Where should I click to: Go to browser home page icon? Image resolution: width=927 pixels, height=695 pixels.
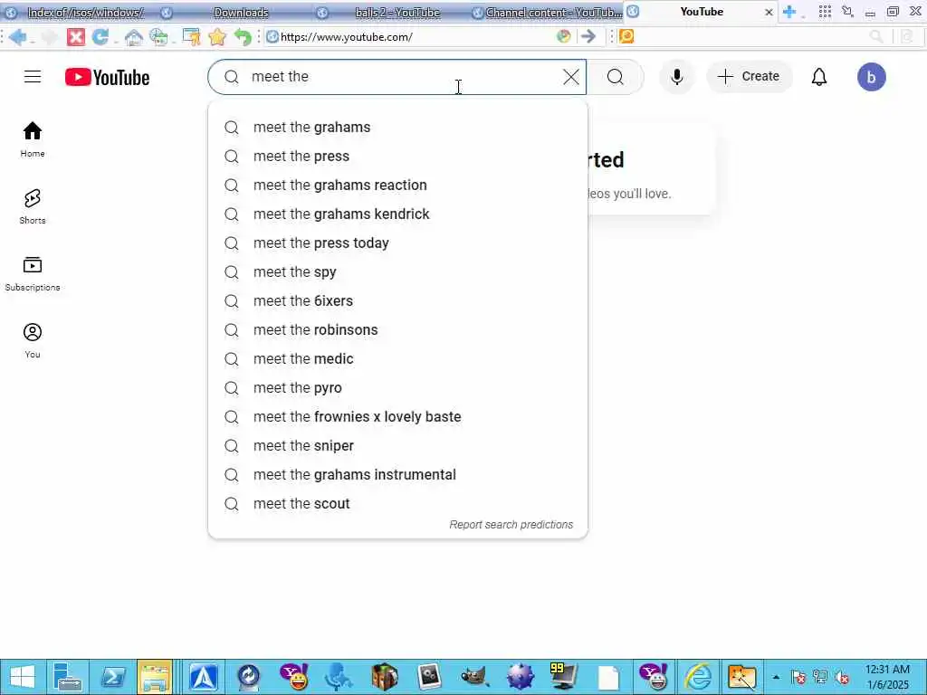click(x=134, y=37)
